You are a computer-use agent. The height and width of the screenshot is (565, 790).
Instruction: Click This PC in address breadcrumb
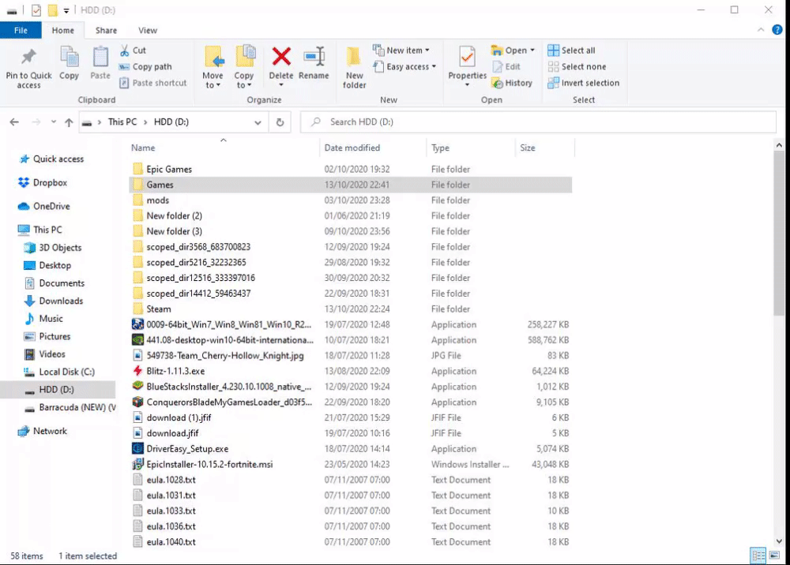pos(122,122)
